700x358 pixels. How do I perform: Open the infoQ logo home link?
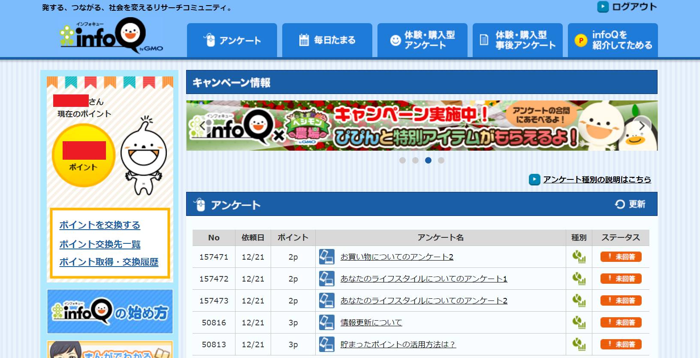111,35
